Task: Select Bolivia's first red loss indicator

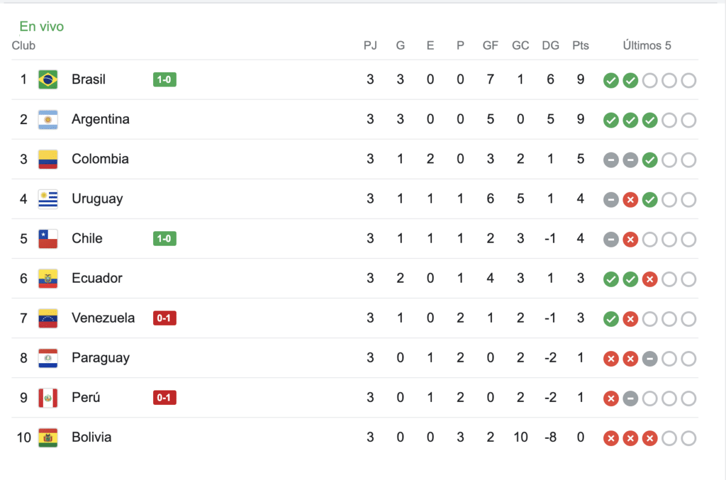Action: tap(611, 438)
